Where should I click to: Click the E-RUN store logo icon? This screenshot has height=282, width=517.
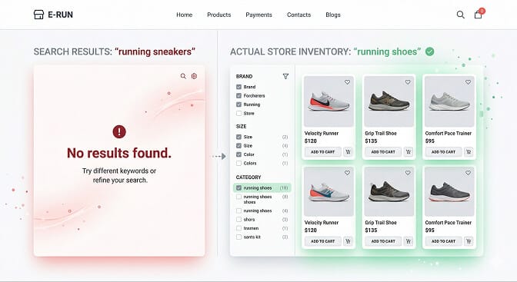(x=38, y=15)
